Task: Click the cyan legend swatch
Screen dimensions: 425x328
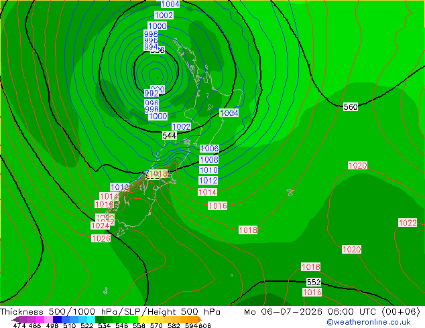Action: pos(91,319)
